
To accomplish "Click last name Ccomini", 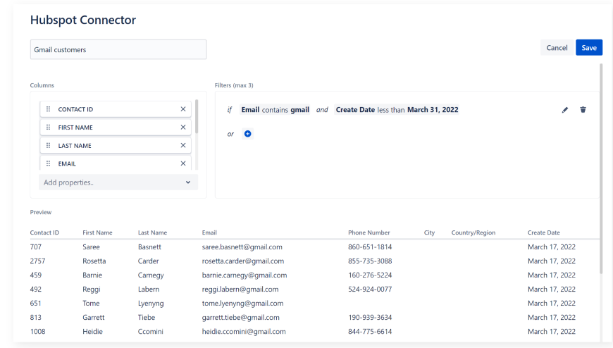I will [151, 331].
